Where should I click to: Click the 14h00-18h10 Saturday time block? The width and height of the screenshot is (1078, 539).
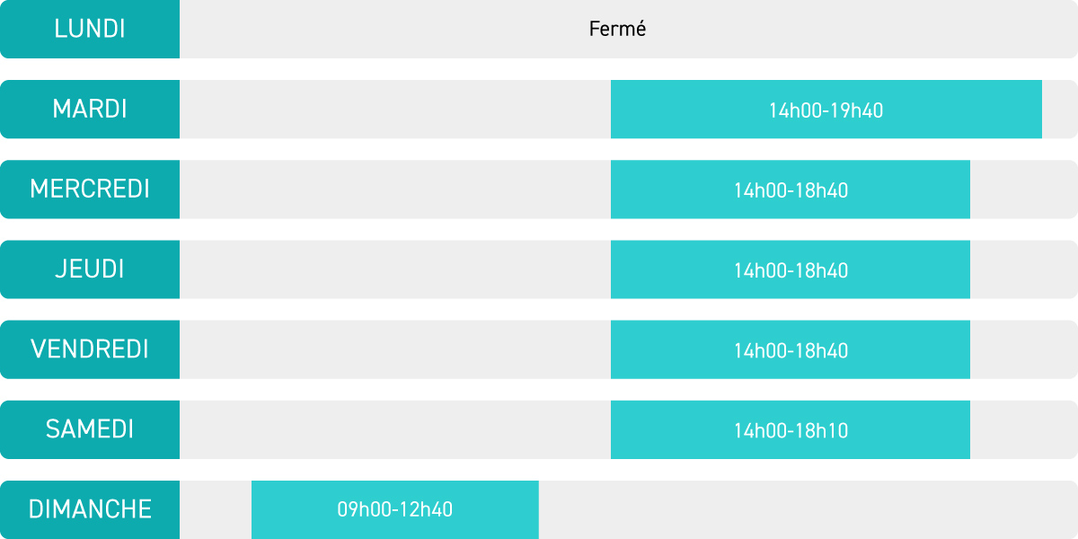791,429
